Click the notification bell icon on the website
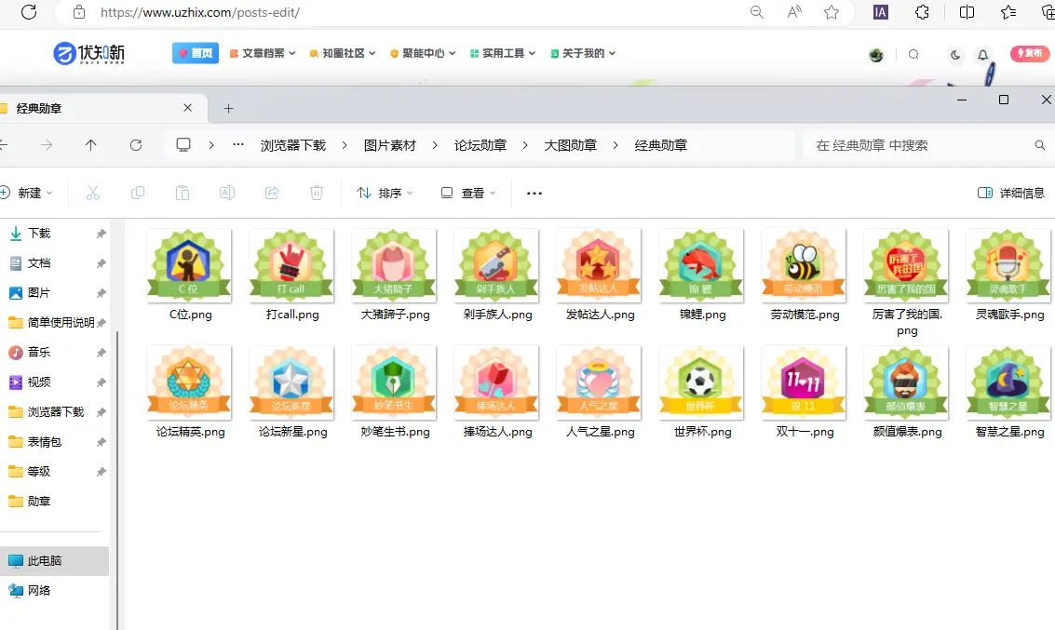This screenshot has height=630, width=1055. 982,55
